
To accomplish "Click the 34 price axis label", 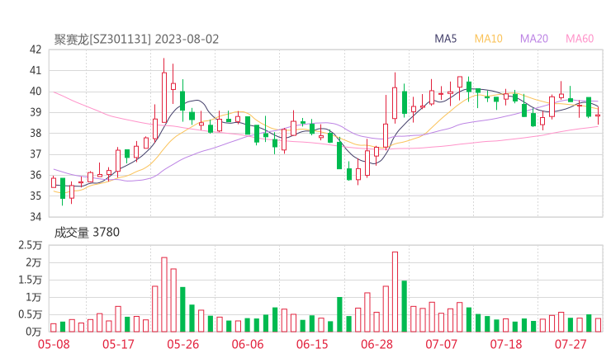I will pos(36,217).
